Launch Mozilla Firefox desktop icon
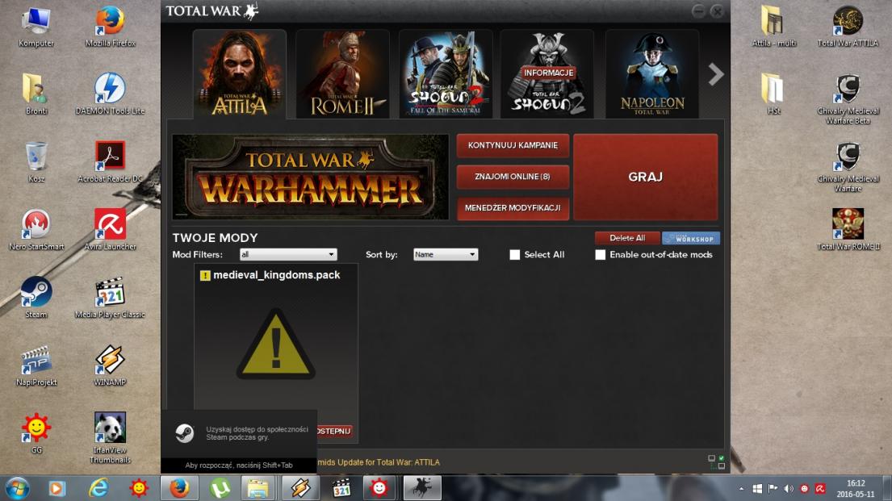This screenshot has height=501, width=892. [x=110, y=24]
